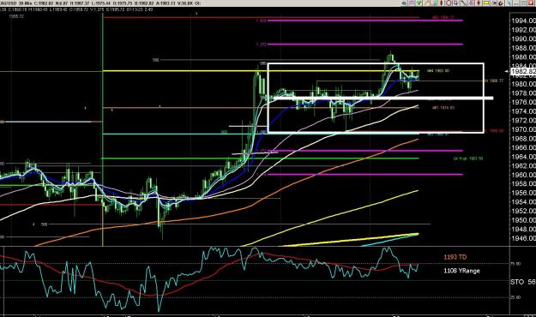Click the 1956.00 price axis label

[523, 193]
